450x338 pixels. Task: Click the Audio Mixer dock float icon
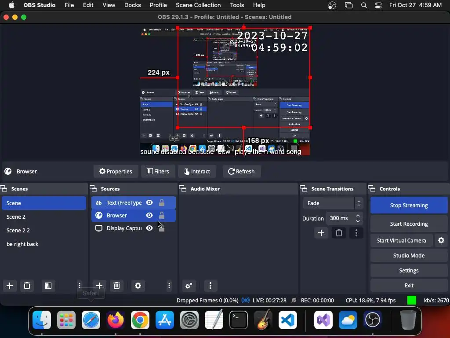(x=183, y=189)
